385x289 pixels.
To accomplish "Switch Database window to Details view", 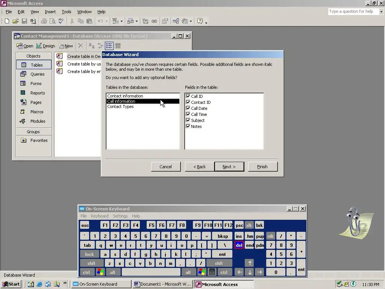I will coord(118,46).
